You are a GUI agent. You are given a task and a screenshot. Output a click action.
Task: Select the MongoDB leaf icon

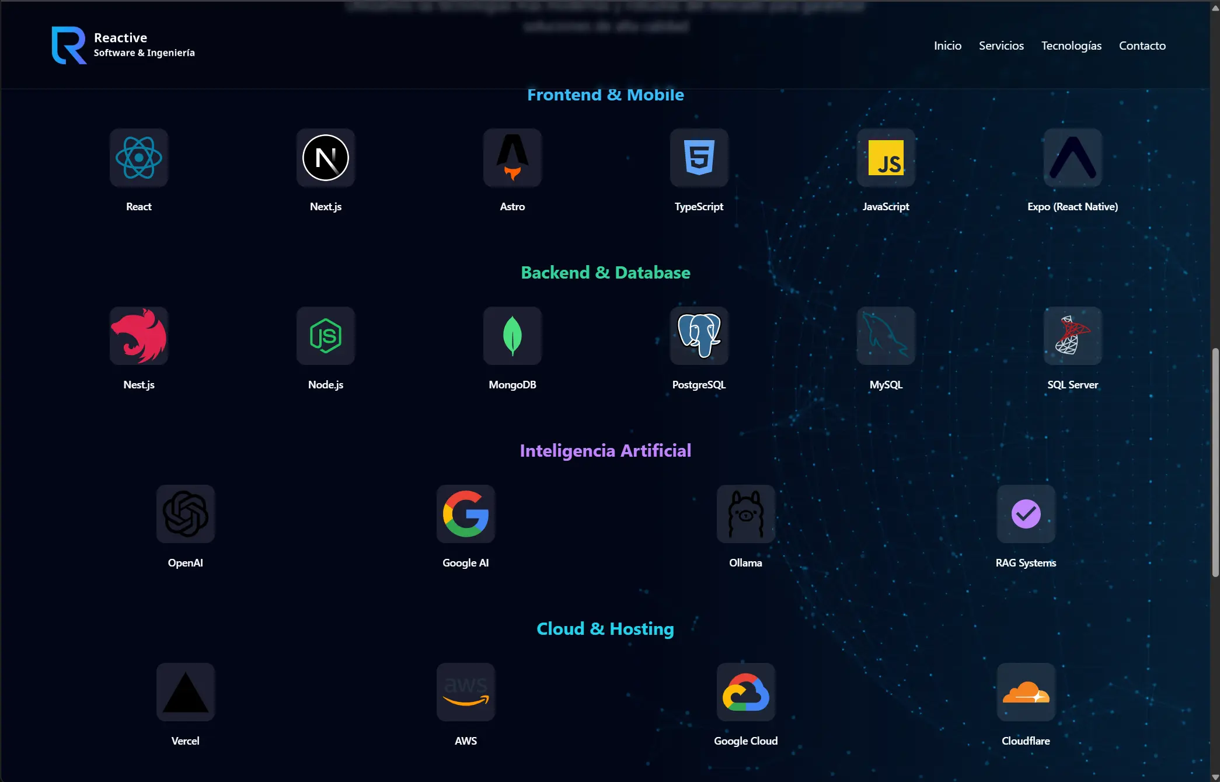(513, 336)
